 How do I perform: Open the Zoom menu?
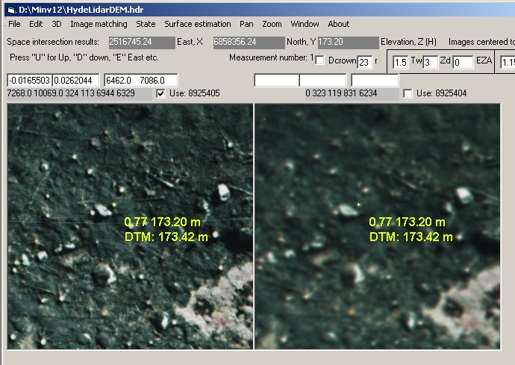(x=272, y=24)
